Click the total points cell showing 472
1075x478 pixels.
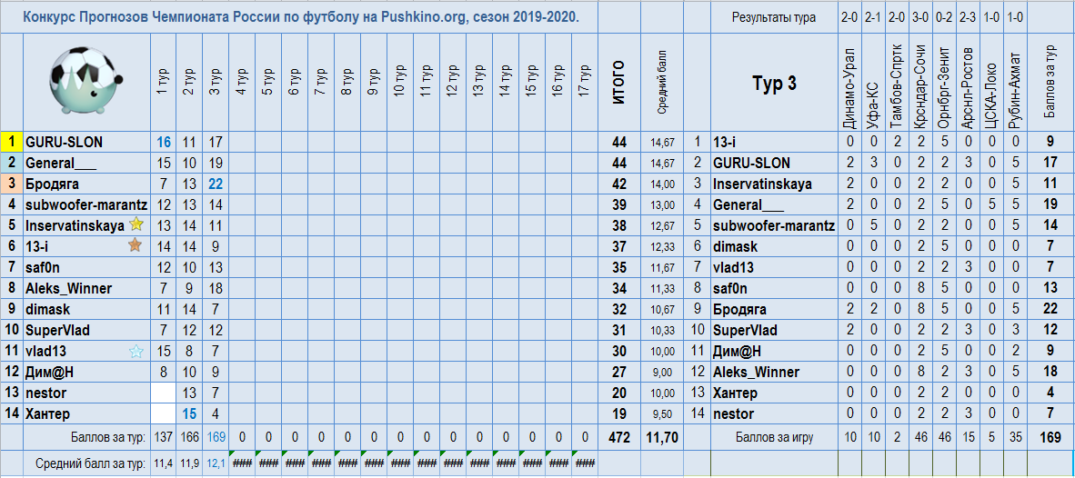618,437
